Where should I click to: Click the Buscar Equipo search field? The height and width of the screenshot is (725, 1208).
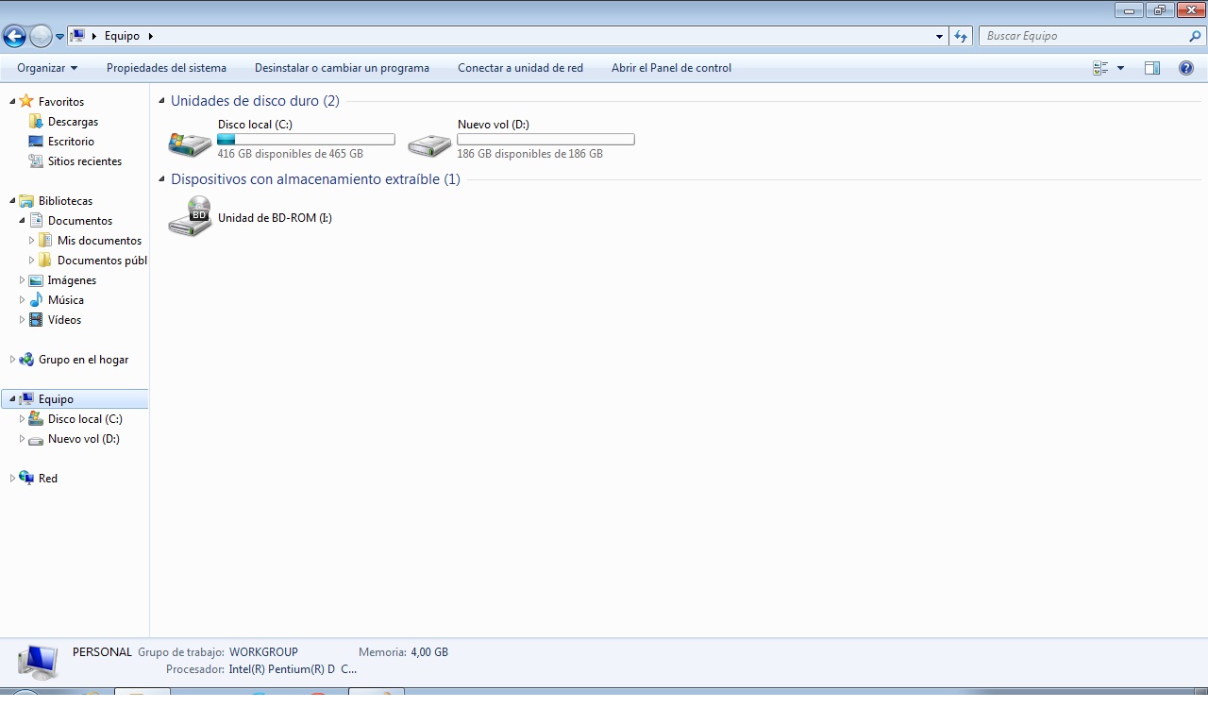(1083, 36)
